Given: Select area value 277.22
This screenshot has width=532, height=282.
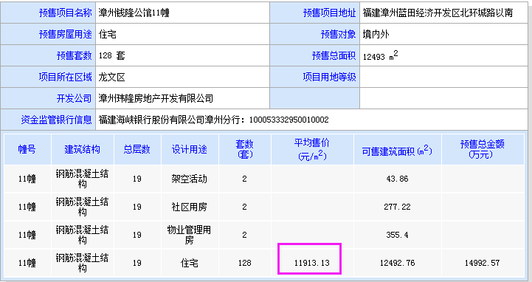Looking at the screenshot, I should click(397, 207).
